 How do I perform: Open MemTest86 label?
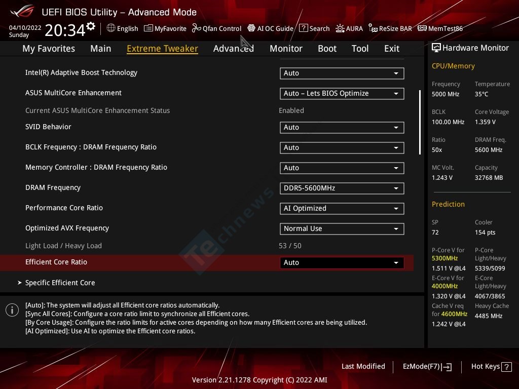[x=445, y=29]
